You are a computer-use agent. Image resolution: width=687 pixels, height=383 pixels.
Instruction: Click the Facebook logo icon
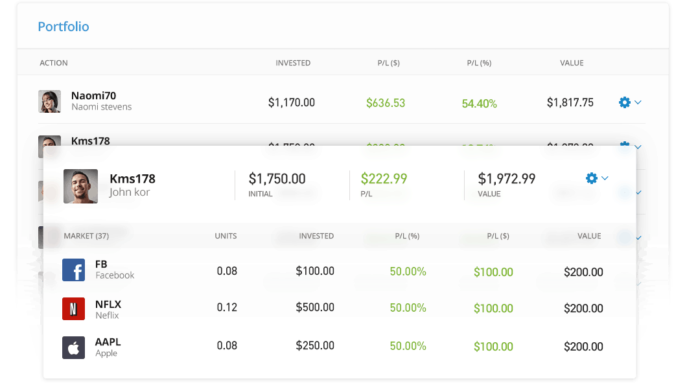click(73, 270)
